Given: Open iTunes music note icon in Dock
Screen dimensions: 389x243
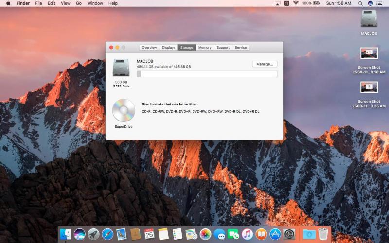Looking at the screenshot, I should pyautogui.click(x=248, y=234).
